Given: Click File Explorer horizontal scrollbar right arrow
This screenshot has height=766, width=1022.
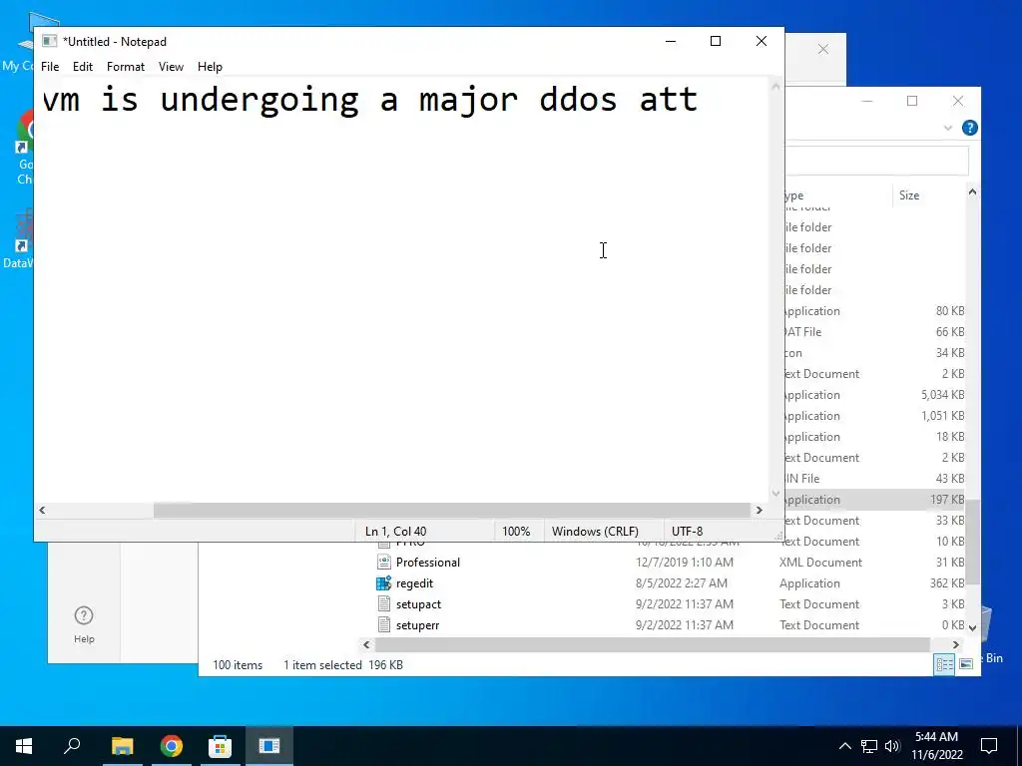Looking at the screenshot, I should coord(955,644).
